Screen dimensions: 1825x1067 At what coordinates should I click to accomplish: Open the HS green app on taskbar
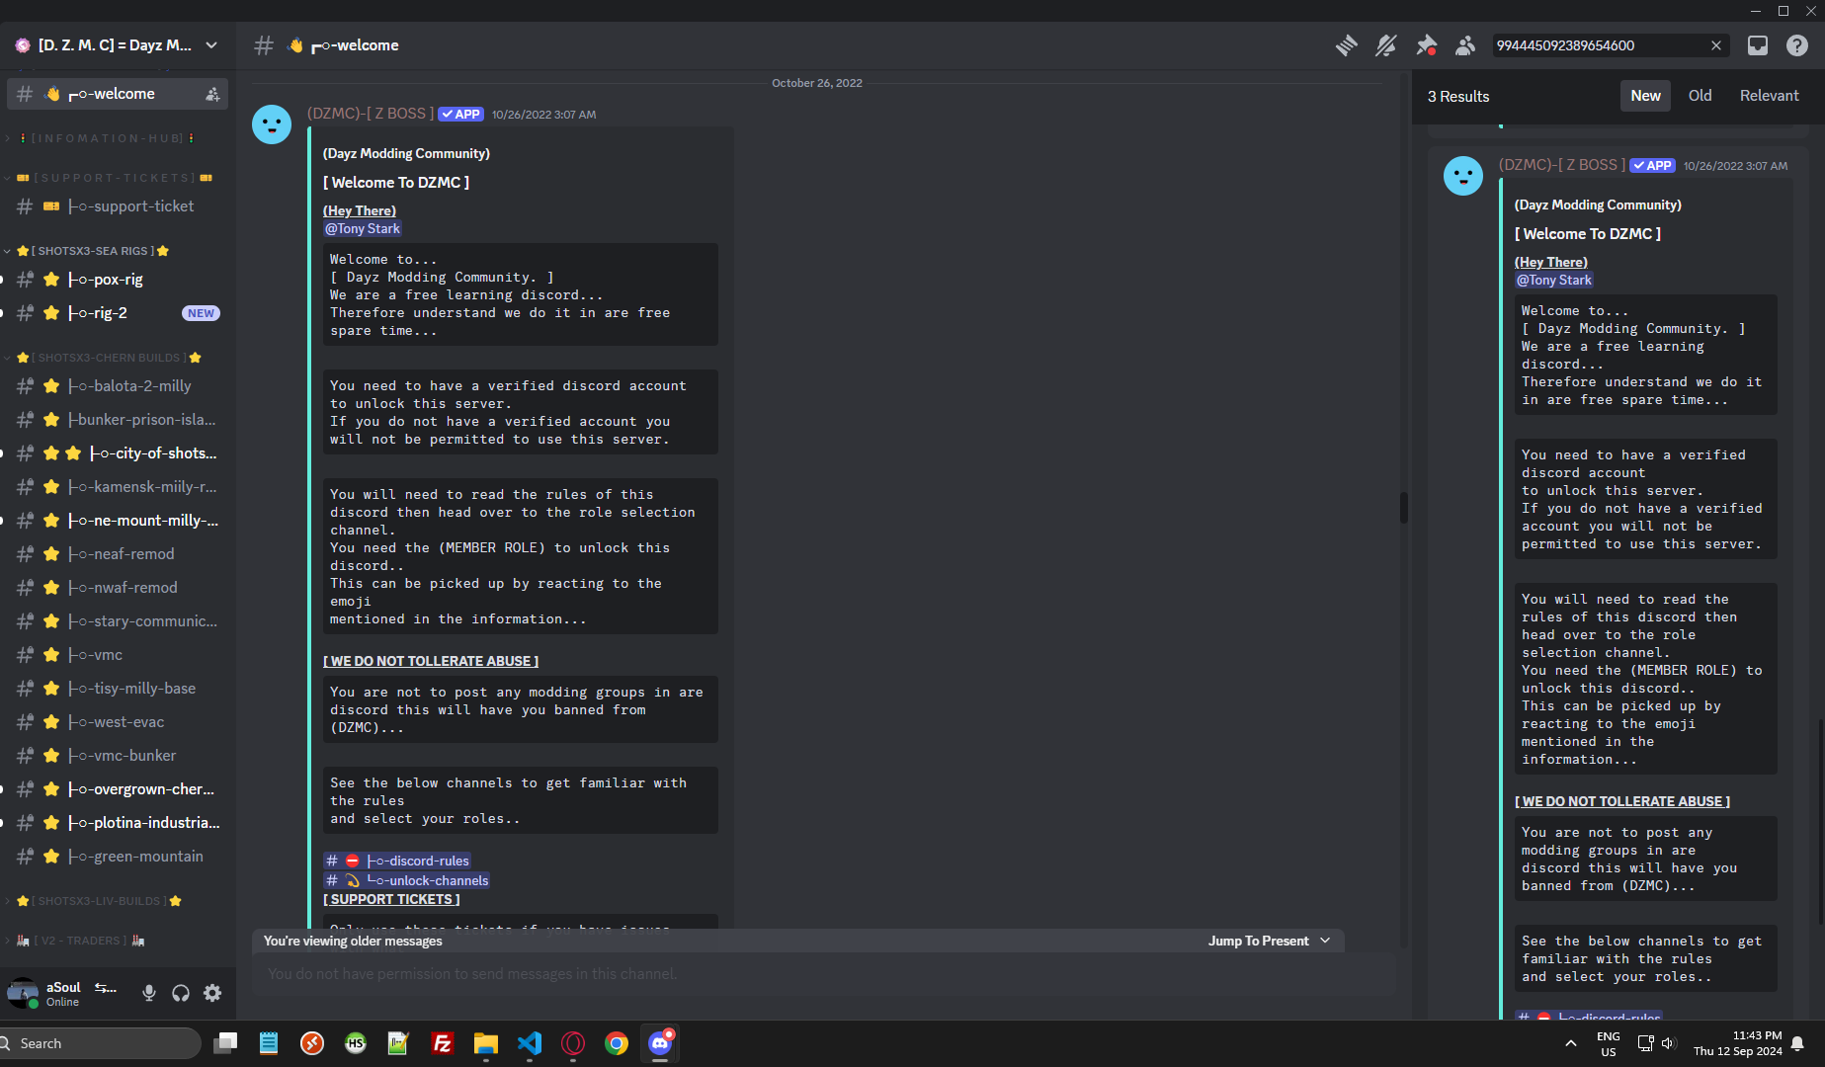pos(356,1043)
